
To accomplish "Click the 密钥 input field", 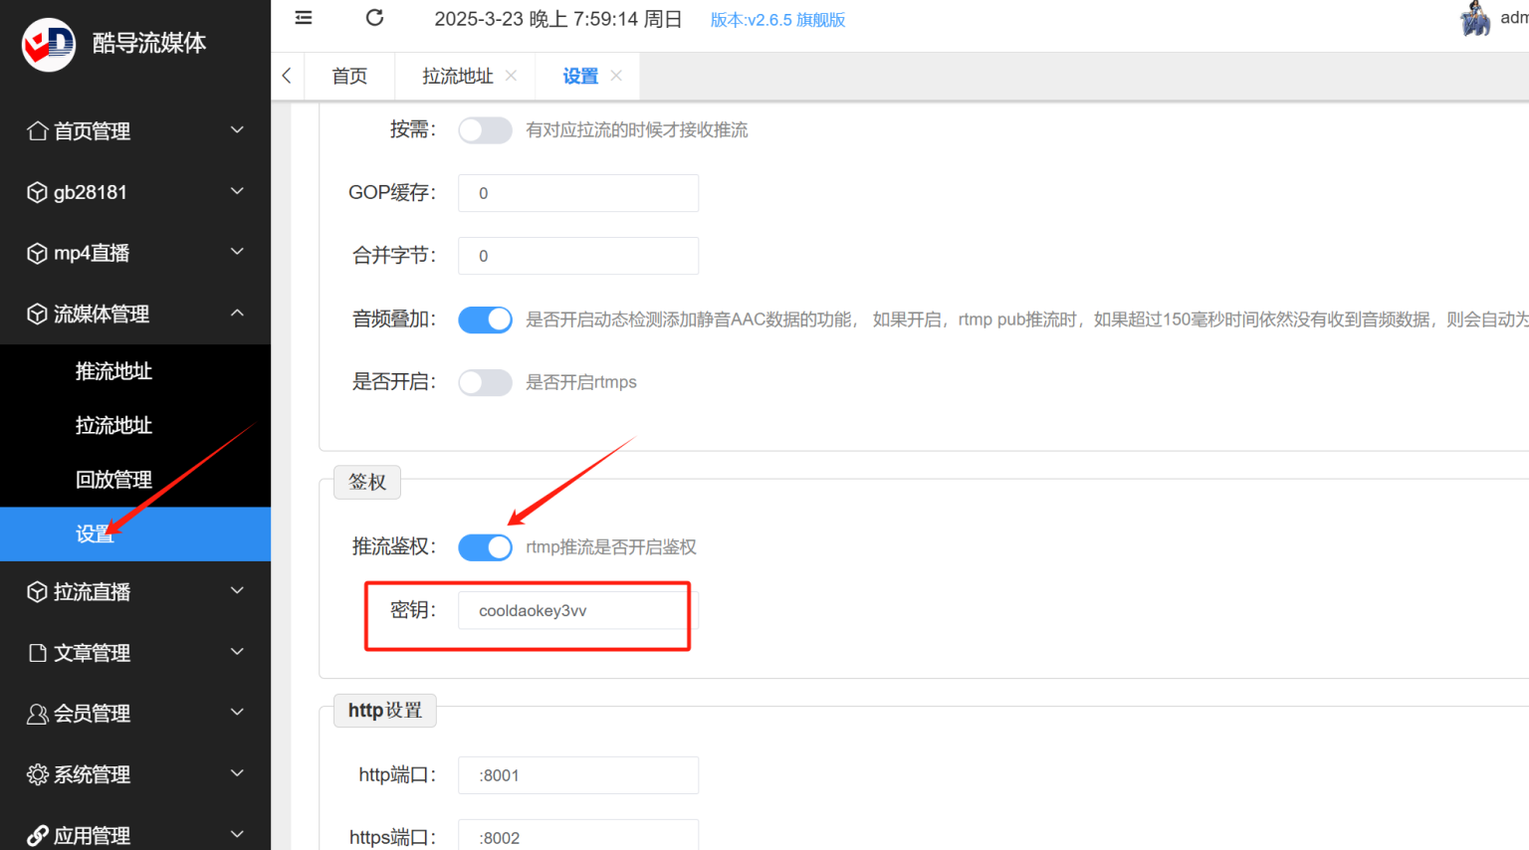I will (x=578, y=610).
